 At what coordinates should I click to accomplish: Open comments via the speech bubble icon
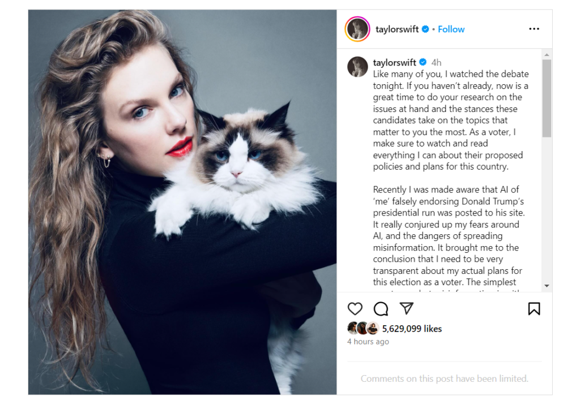click(x=381, y=308)
